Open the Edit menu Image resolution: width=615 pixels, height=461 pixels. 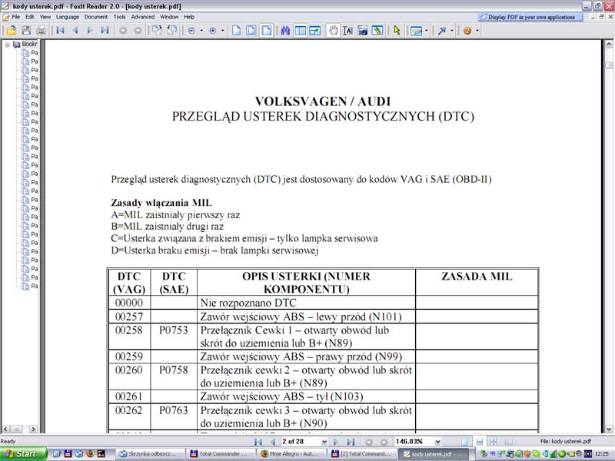(30, 17)
